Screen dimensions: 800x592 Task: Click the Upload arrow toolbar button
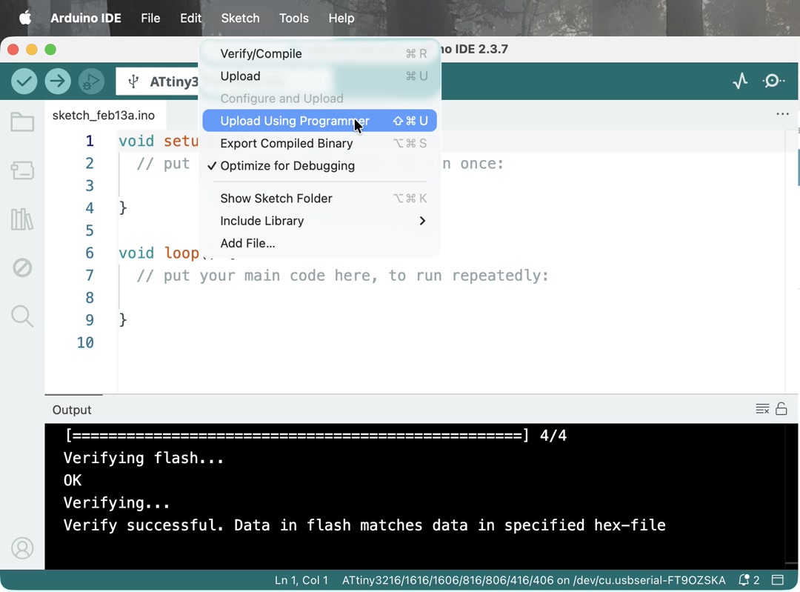click(58, 82)
